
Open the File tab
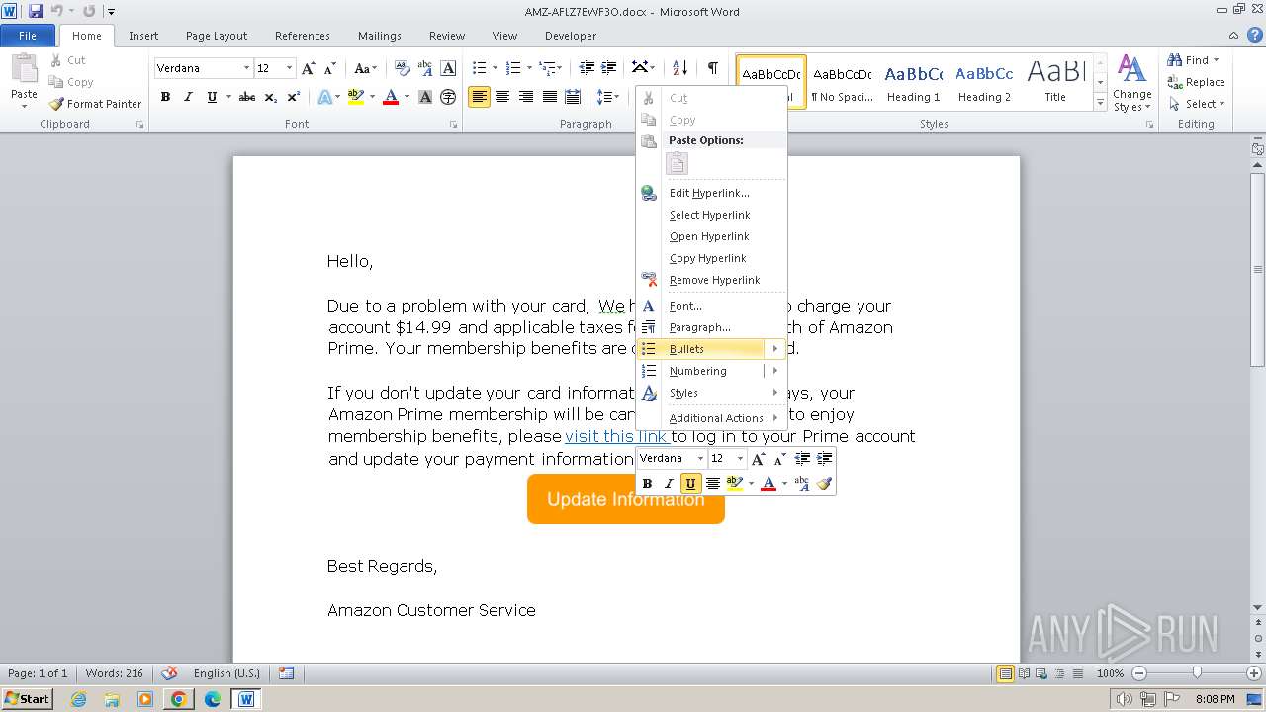(28, 36)
